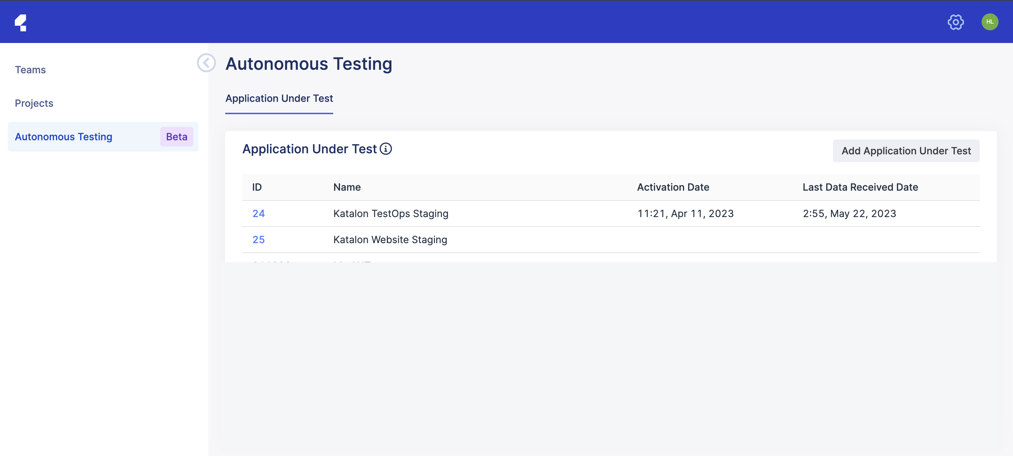The image size is (1013, 456).
Task: Select the Katalon Website Staging name cell
Action: click(390, 240)
